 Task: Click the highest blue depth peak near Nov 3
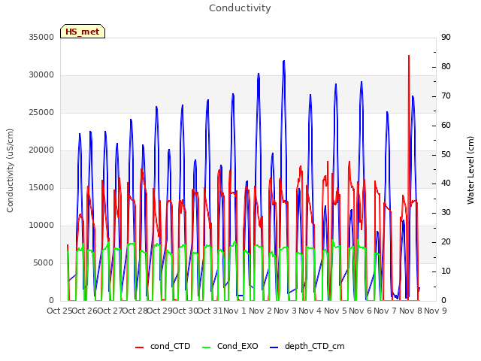pos(284,61)
